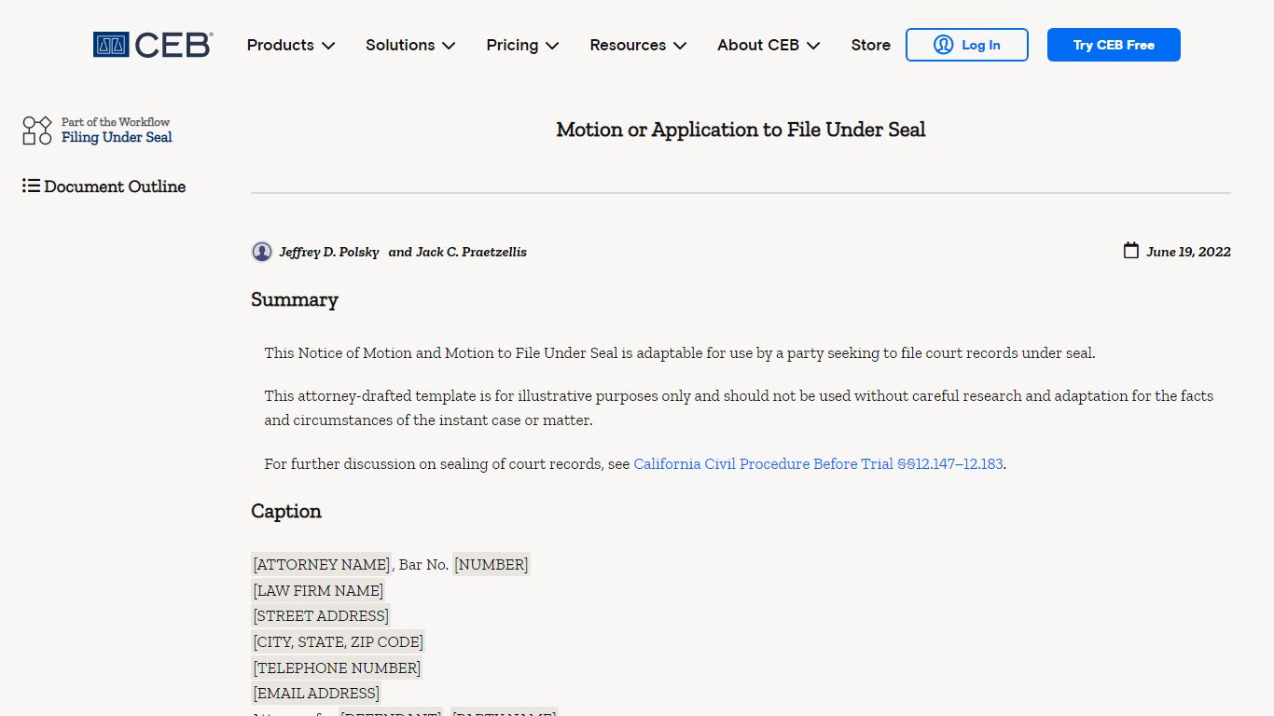1274x716 pixels.
Task: Expand the About CEB chevron
Action: (813, 46)
